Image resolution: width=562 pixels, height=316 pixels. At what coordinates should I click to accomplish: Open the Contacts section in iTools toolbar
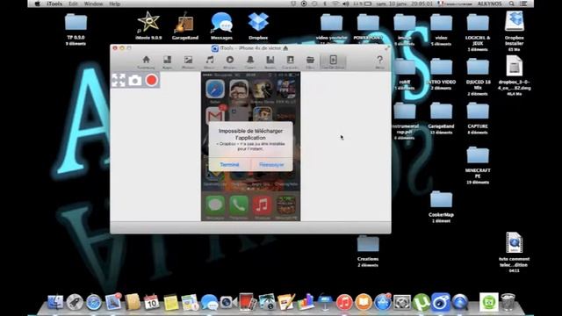290,62
